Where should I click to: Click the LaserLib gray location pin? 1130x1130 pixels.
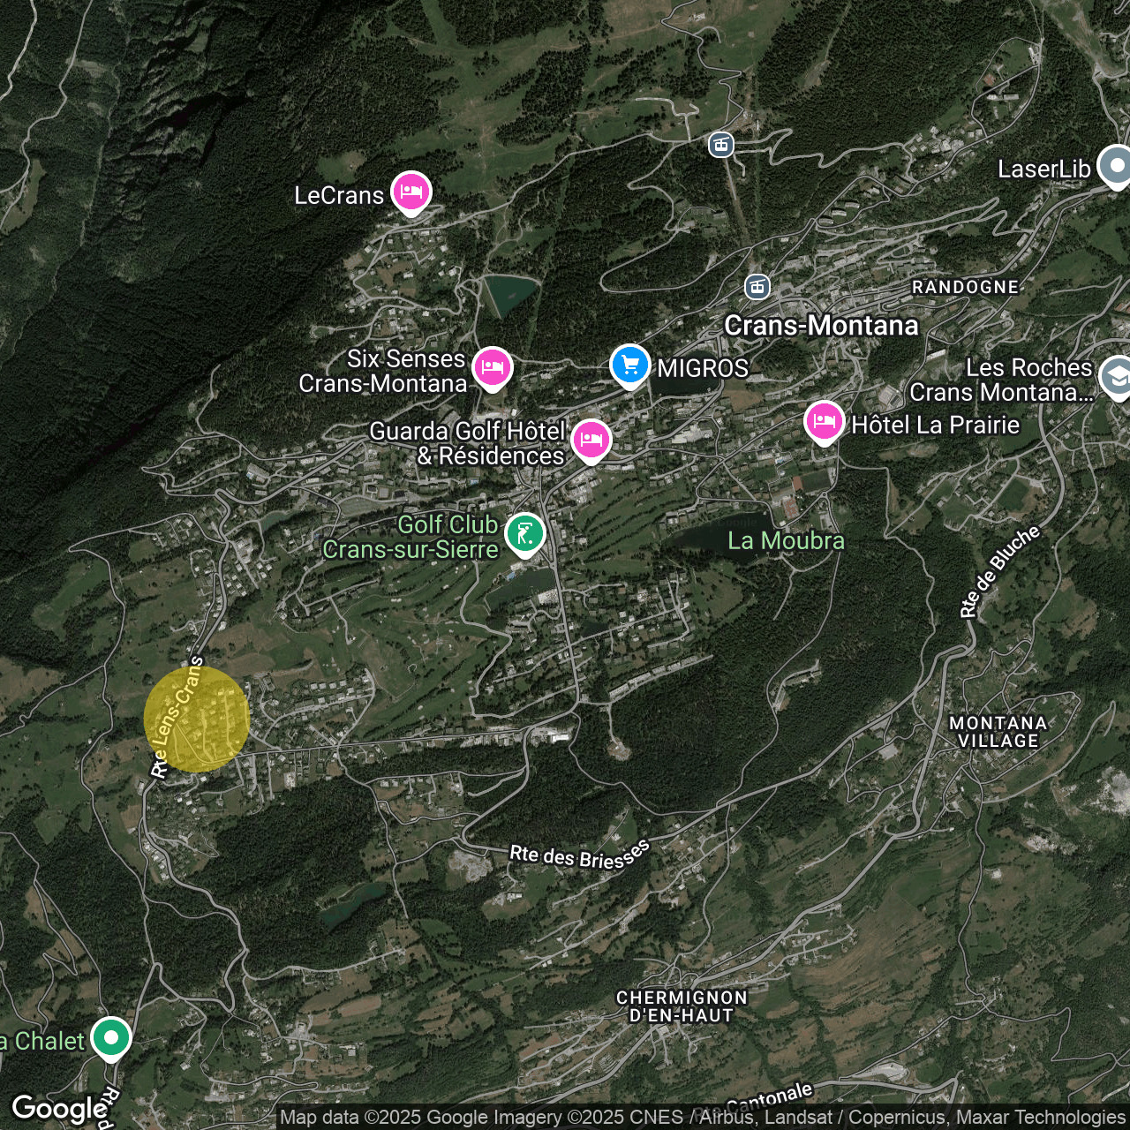pyautogui.click(x=1116, y=166)
